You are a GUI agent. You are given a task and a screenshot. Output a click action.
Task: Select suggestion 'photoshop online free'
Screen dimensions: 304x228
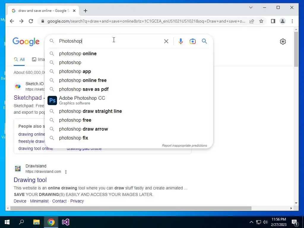129,80
